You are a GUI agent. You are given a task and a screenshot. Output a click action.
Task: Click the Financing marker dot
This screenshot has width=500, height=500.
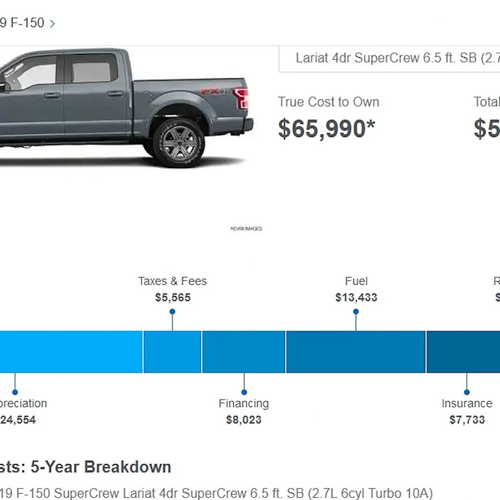pos(244,392)
